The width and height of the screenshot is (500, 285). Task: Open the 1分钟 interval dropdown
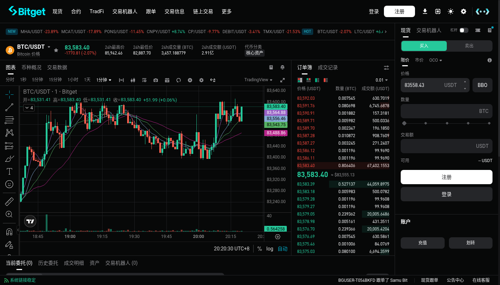[x=104, y=80]
